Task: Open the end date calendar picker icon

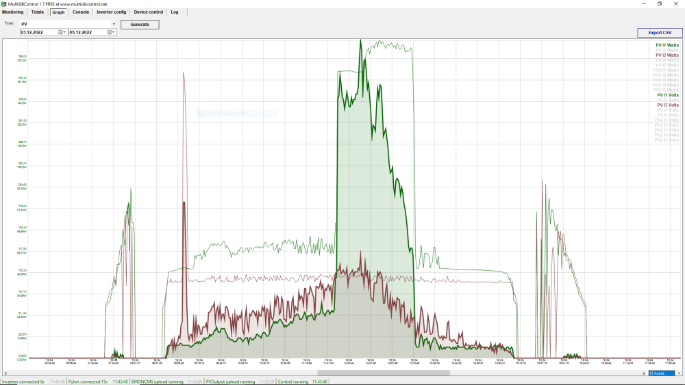Action: (x=110, y=32)
